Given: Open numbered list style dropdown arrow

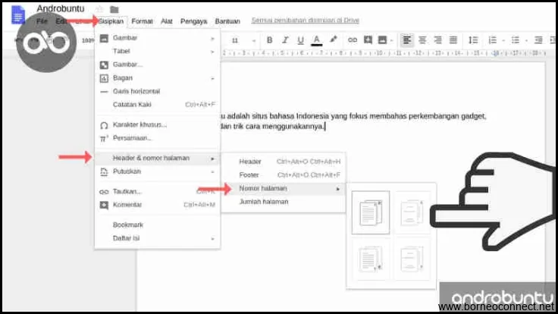Looking at the screenshot, I should click(503, 41).
